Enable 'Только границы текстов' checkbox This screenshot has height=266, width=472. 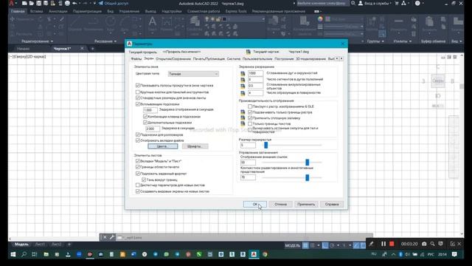(250, 123)
